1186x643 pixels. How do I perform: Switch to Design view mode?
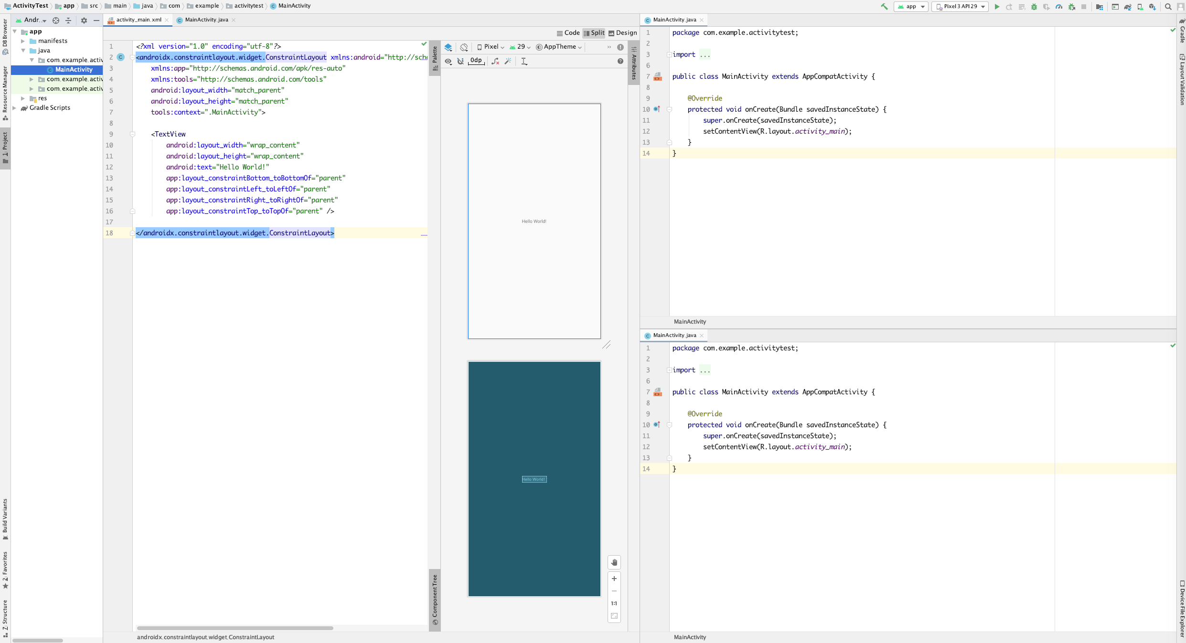click(x=622, y=33)
